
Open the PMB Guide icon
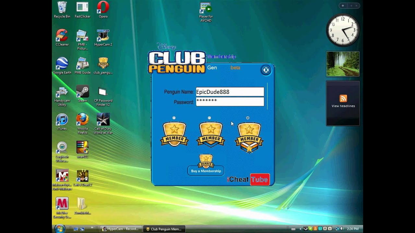tap(82, 66)
